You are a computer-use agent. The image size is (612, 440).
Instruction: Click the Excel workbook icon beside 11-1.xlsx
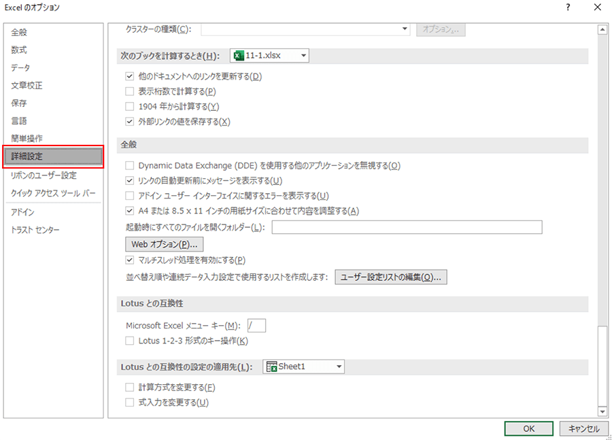point(239,56)
